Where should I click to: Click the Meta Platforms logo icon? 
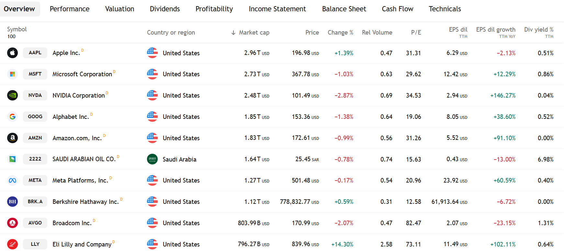[12, 180]
